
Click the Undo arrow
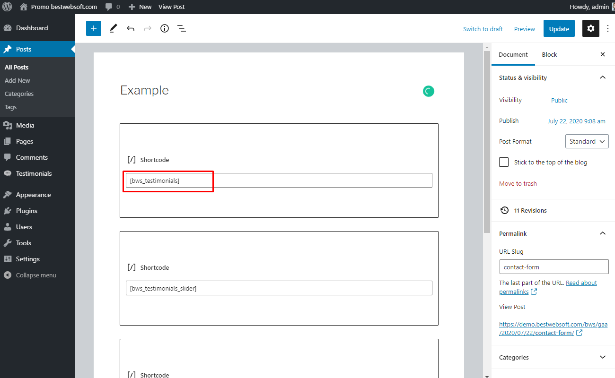pyautogui.click(x=131, y=28)
